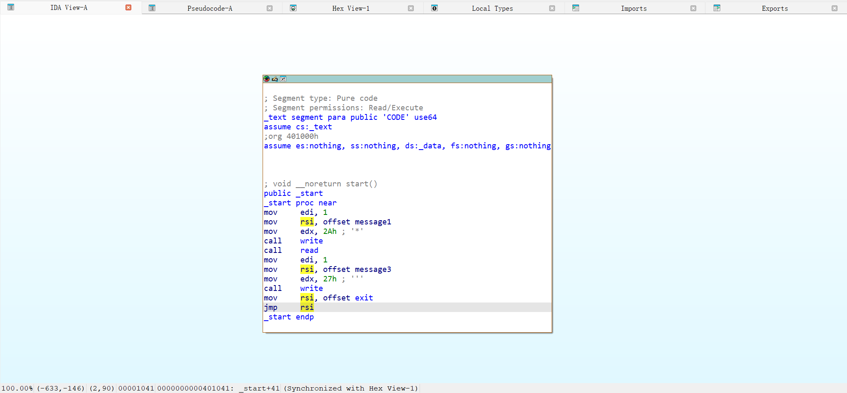Click the 'read' call target
This screenshot has width=847, height=393.
[309, 250]
